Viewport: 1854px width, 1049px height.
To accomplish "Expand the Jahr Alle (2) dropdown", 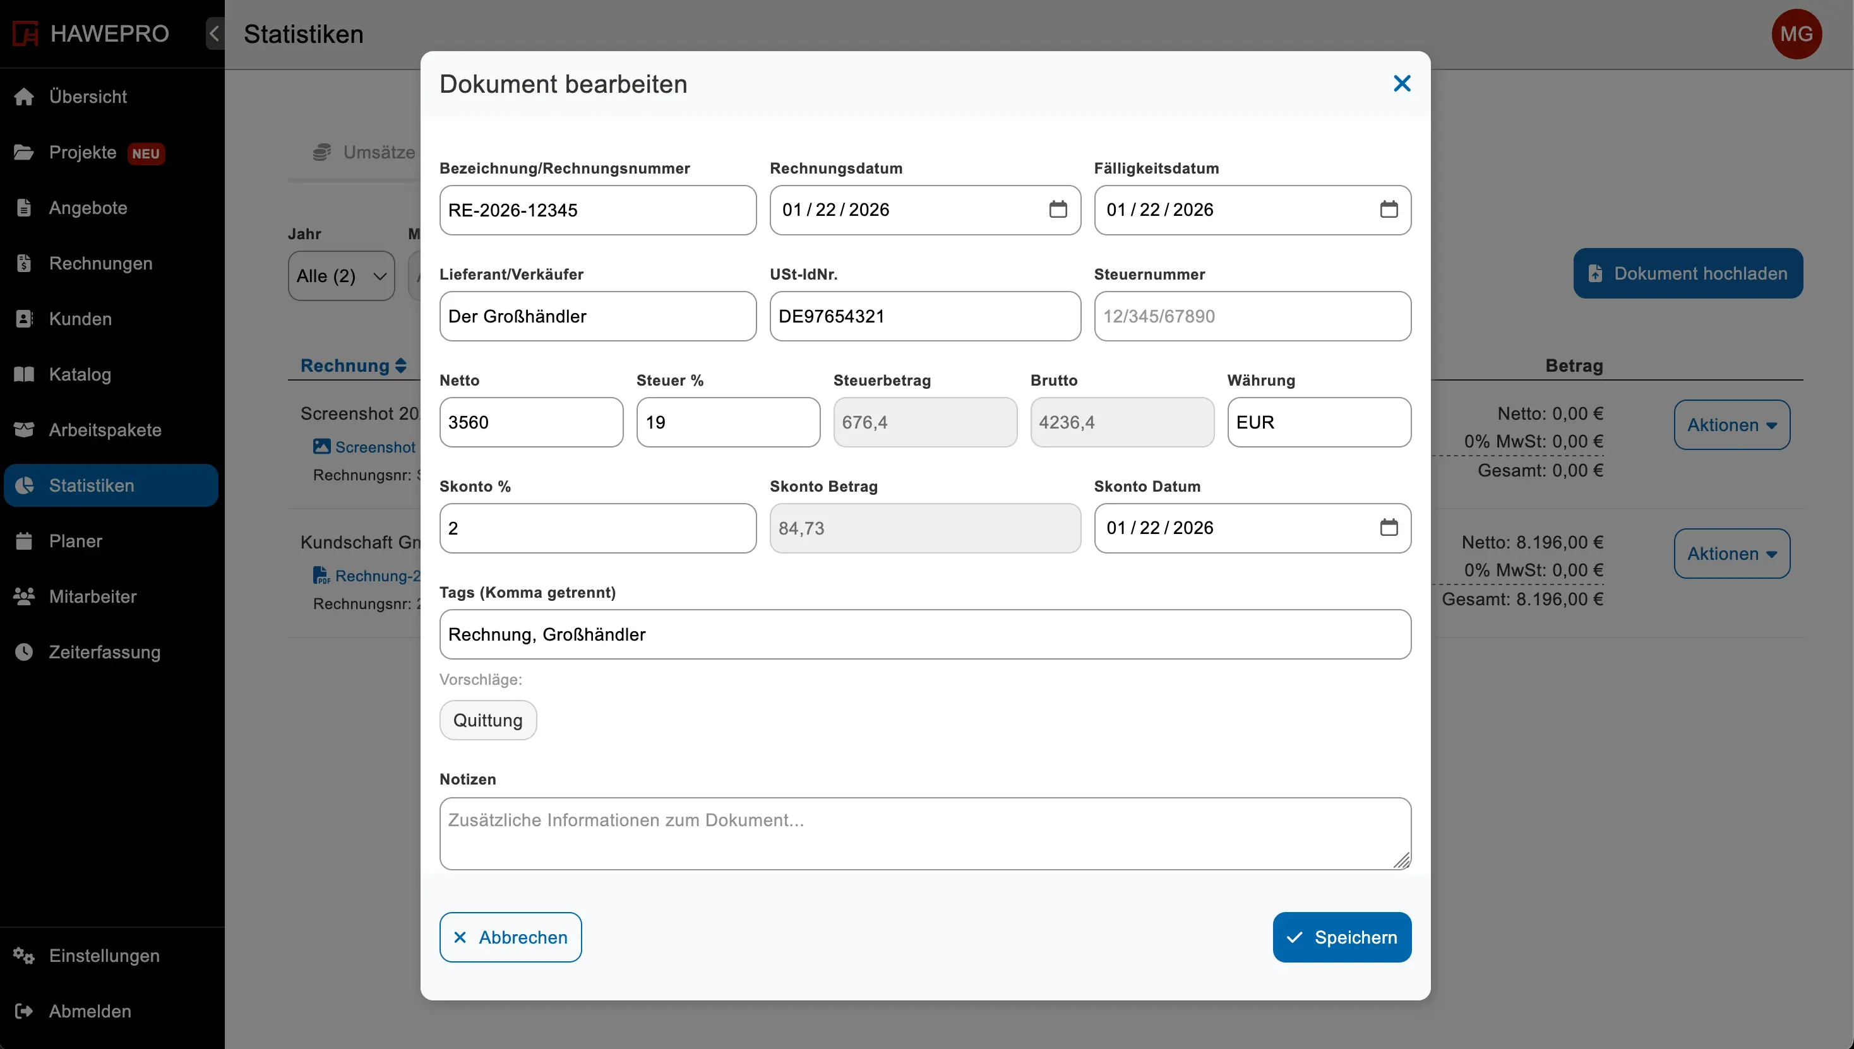I will click(x=341, y=276).
